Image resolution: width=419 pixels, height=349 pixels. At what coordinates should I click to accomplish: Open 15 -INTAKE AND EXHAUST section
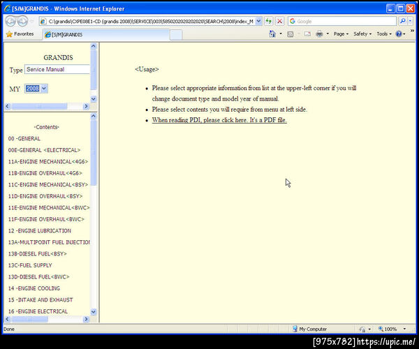click(x=41, y=299)
